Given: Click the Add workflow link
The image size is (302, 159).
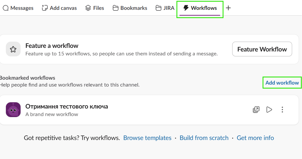Looking at the screenshot, I should pos(282,83).
